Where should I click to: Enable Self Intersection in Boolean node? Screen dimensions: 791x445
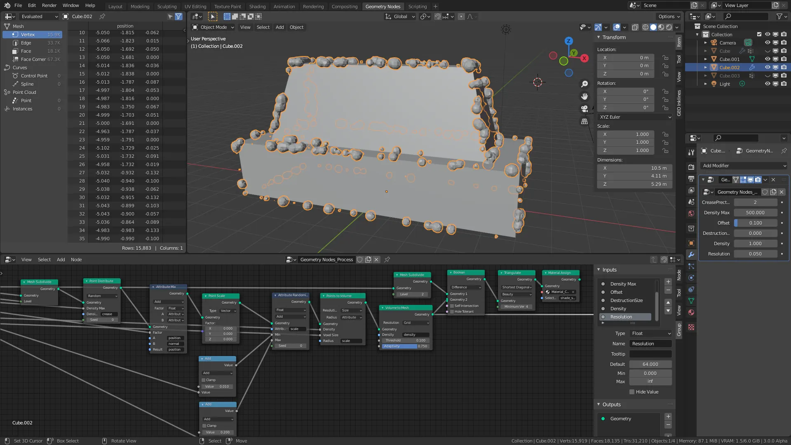pyautogui.click(x=452, y=306)
